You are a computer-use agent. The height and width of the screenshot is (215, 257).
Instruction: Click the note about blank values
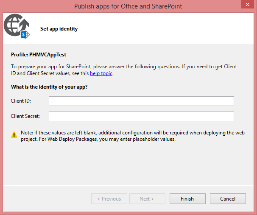point(133,136)
